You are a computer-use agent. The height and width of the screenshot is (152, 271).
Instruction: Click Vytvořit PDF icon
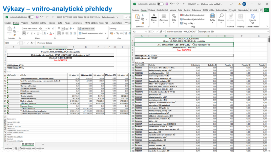click(253, 16)
